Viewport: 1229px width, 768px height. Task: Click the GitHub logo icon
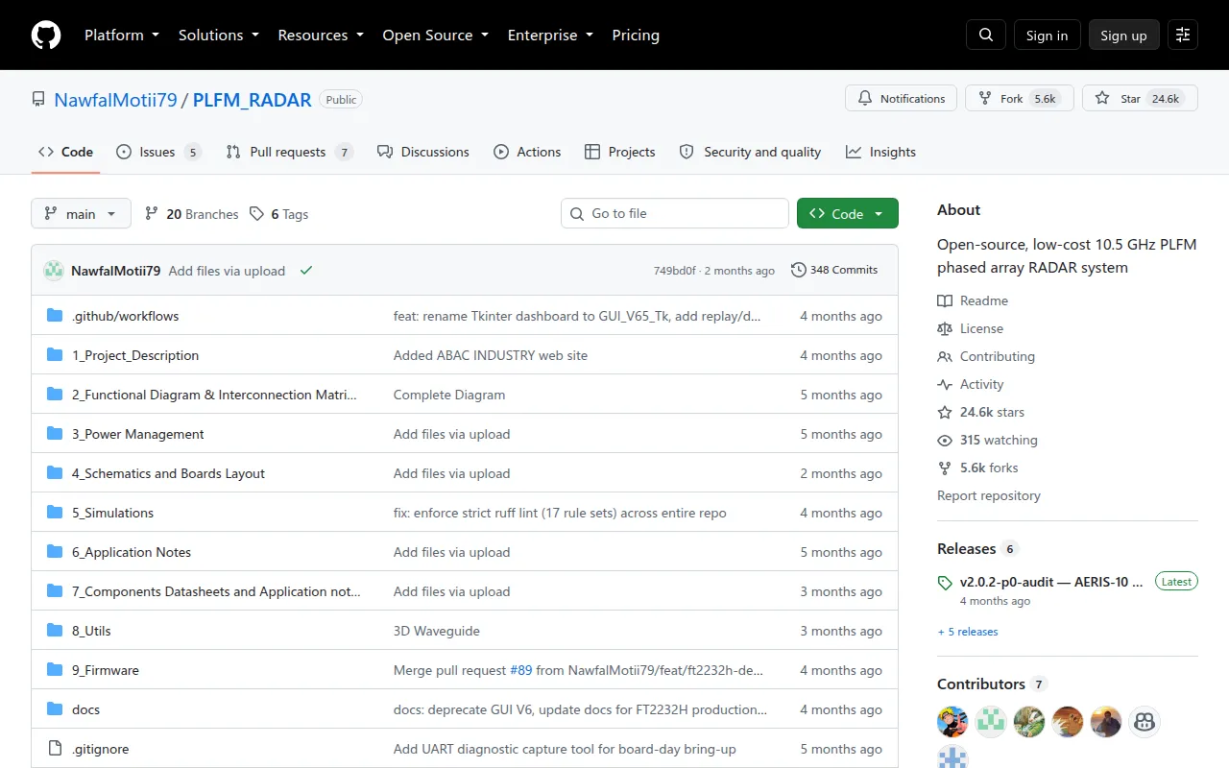click(x=46, y=35)
